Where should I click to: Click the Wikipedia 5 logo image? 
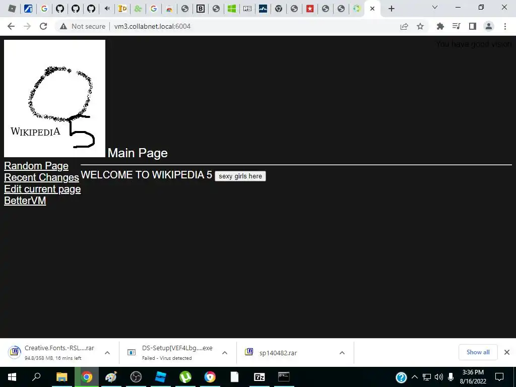54,98
